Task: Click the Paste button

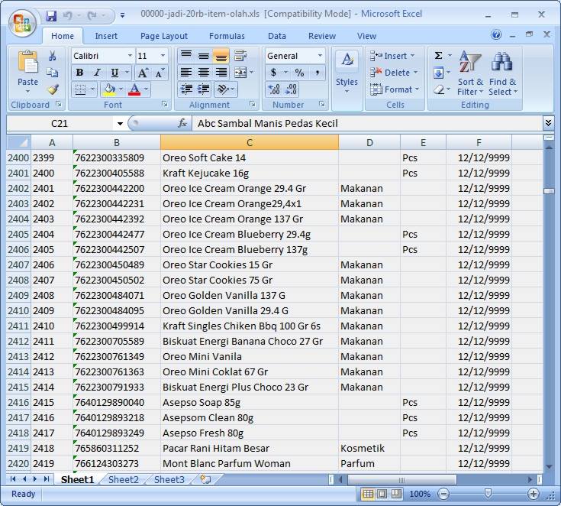Action: click(28, 73)
